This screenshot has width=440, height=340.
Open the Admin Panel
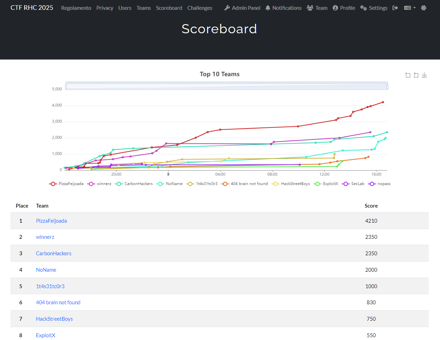coord(242,8)
